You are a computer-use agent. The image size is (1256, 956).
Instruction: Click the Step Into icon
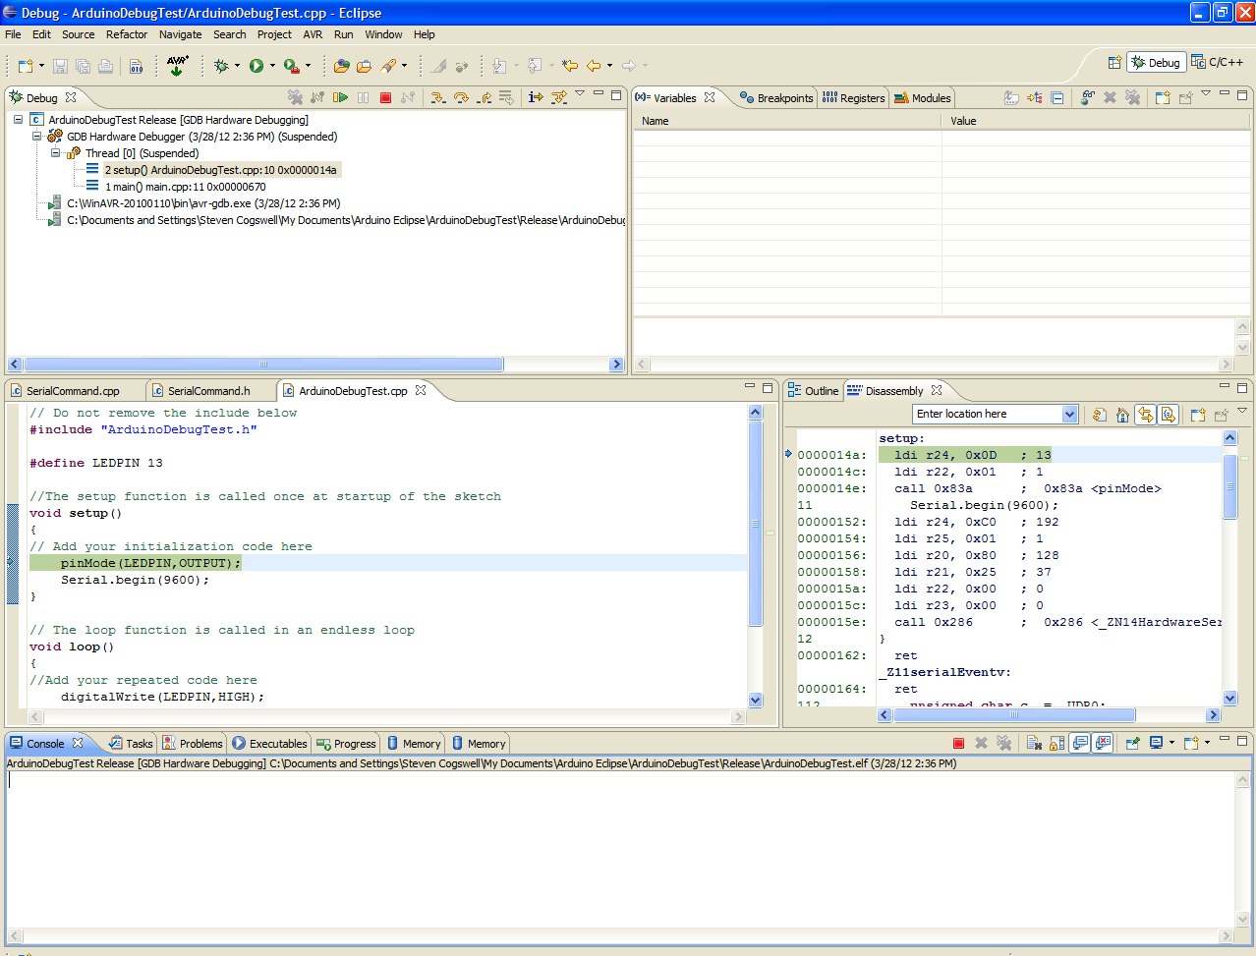437,97
